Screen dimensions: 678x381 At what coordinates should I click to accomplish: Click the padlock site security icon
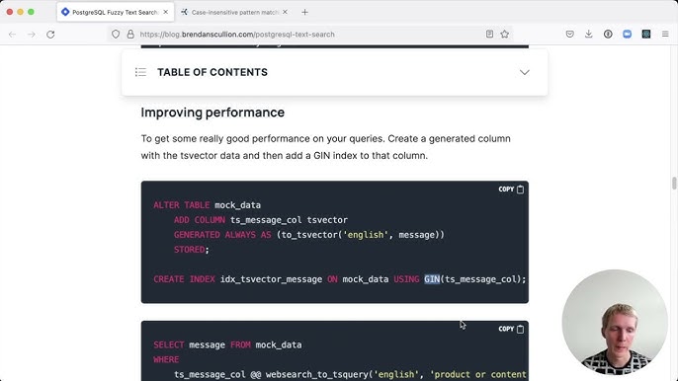[x=130, y=35]
